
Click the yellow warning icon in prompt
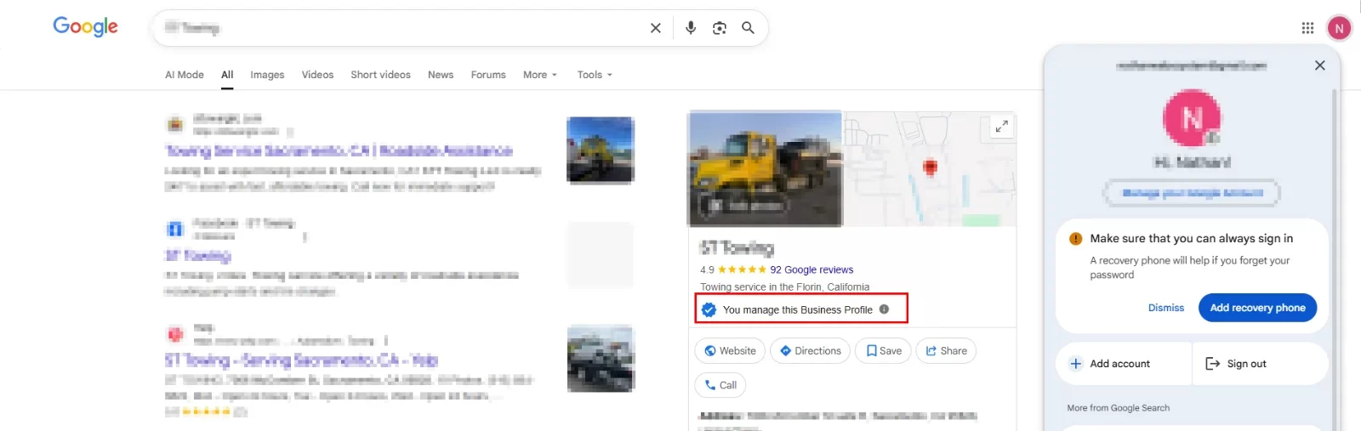(1075, 239)
